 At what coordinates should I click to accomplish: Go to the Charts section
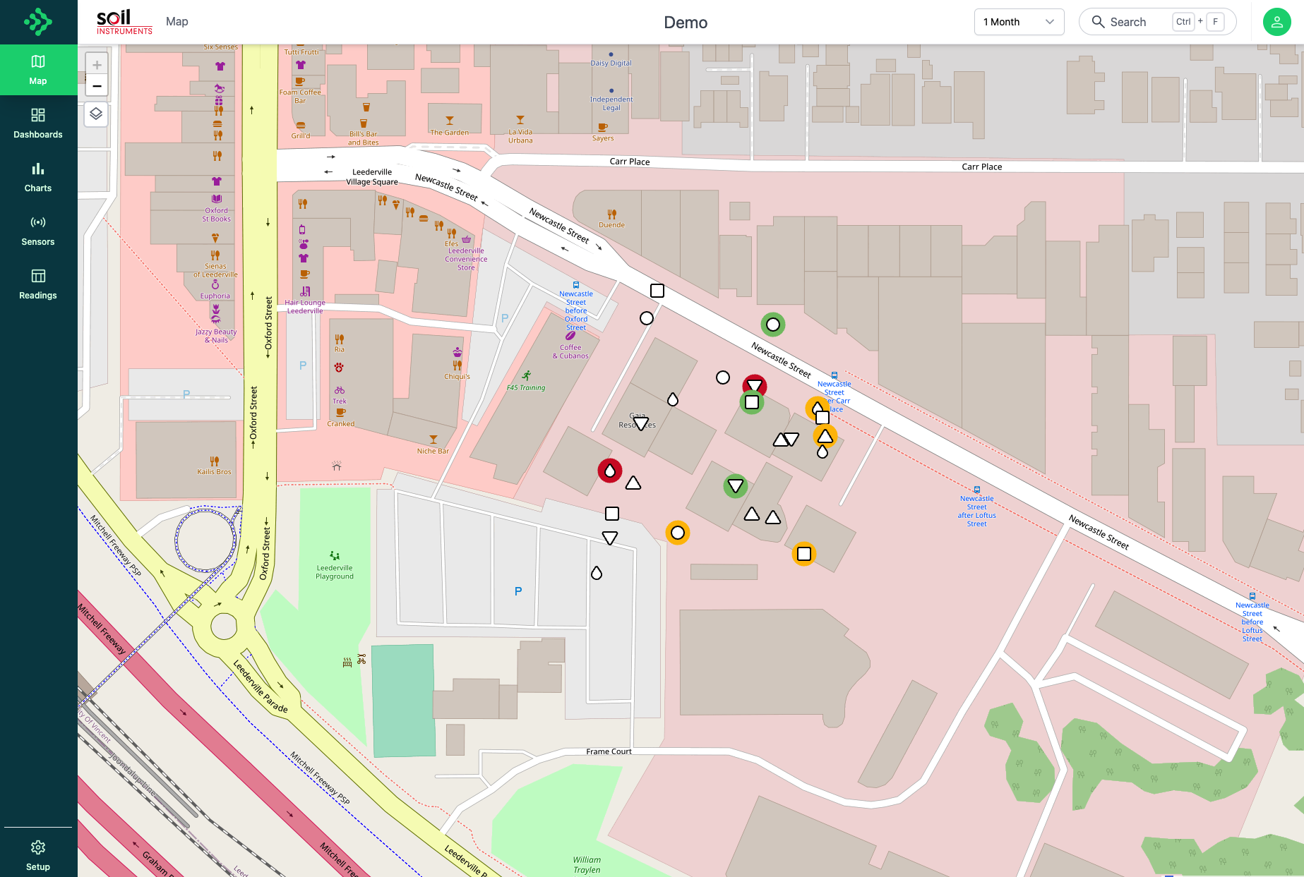coord(38,177)
